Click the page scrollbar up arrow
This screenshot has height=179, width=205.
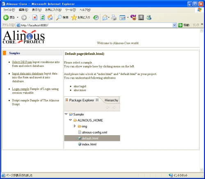coord(201,31)
